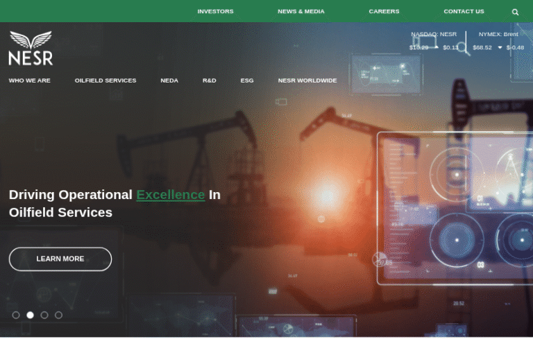Image resolution: width=533 pixels, height=355 pixels.
Task: Go to the Careers page
Action: coord(384,12)
